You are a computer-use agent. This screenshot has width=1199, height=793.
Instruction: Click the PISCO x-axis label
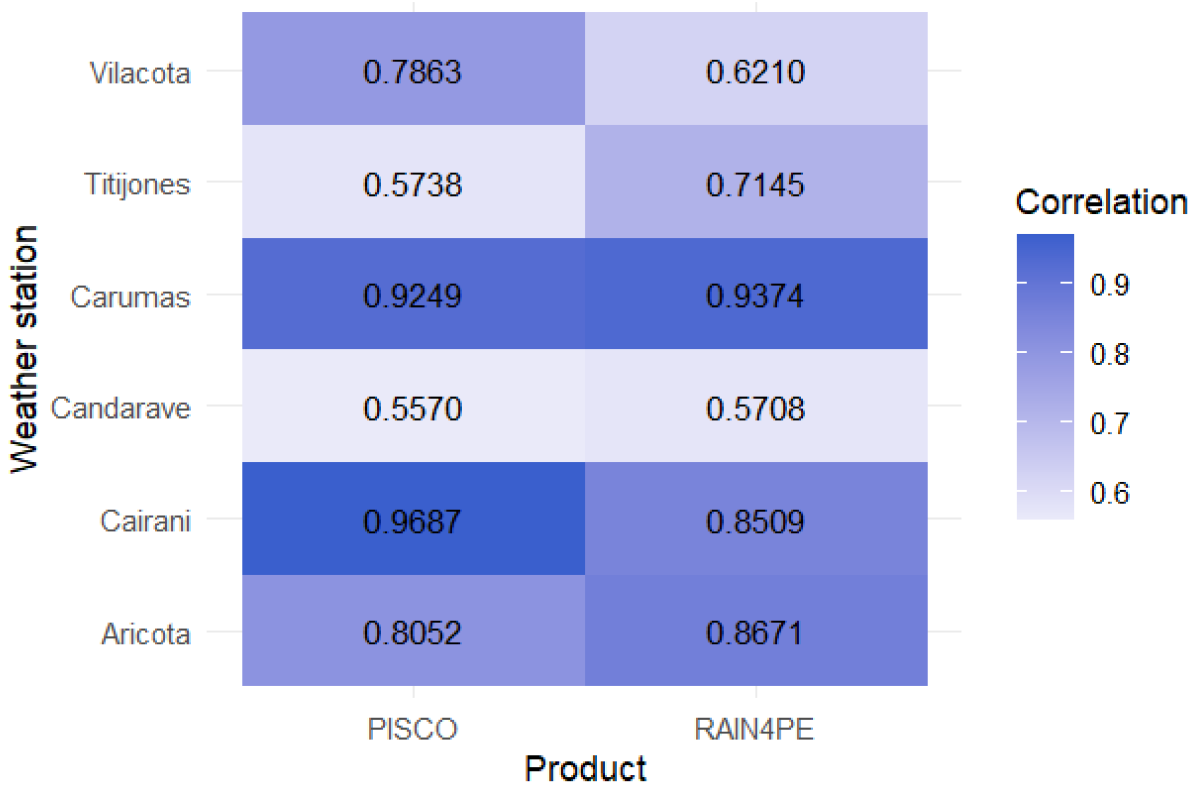coord(412,729)
